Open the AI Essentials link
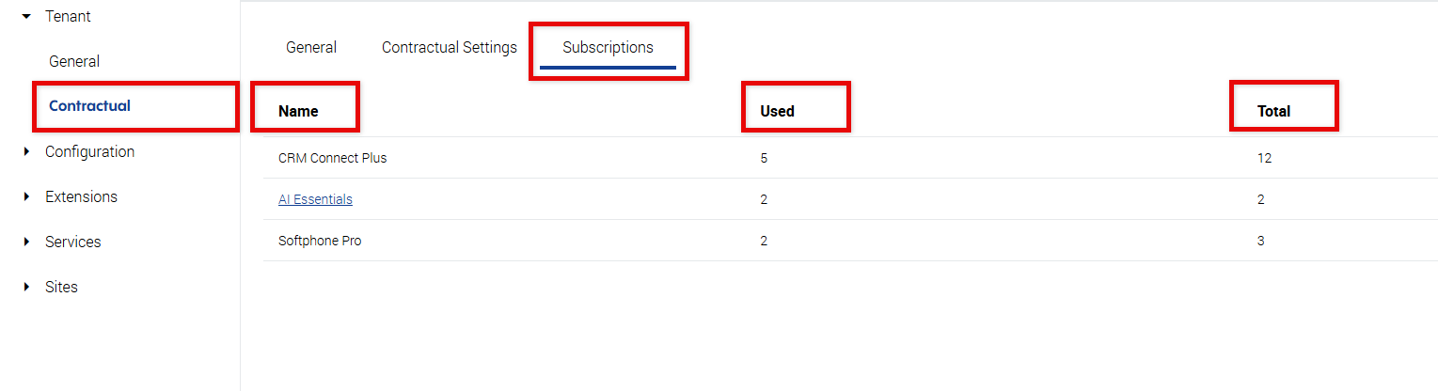The height and width of the screenshot is (391, 1438). (x=315, y=199)
